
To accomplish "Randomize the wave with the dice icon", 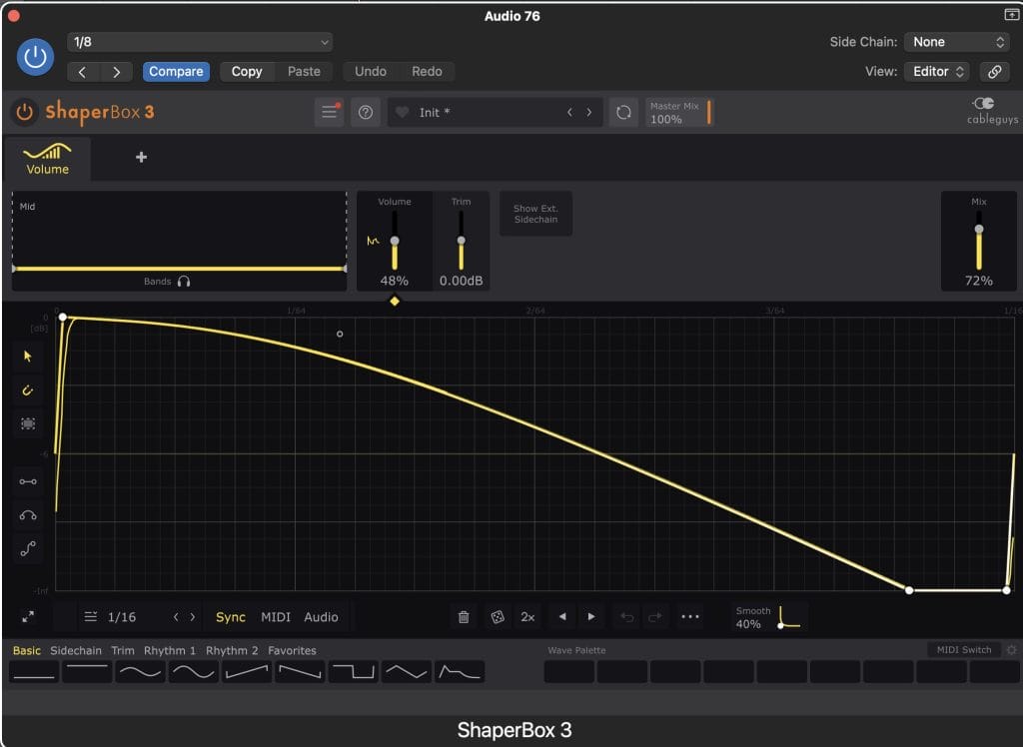I will 497,617.
